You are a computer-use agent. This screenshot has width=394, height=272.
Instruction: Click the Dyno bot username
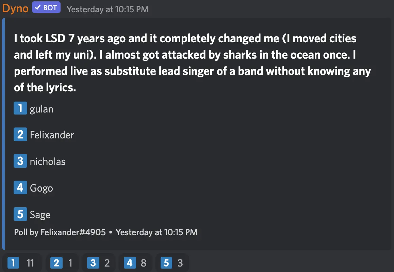pyautogui.click(x=15, y=9)
